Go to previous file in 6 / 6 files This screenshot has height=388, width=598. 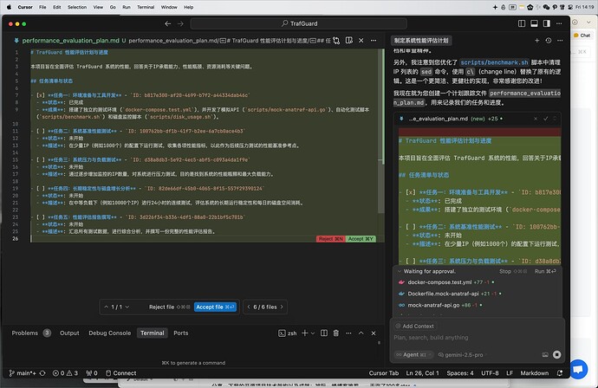(x=249, y=307)
